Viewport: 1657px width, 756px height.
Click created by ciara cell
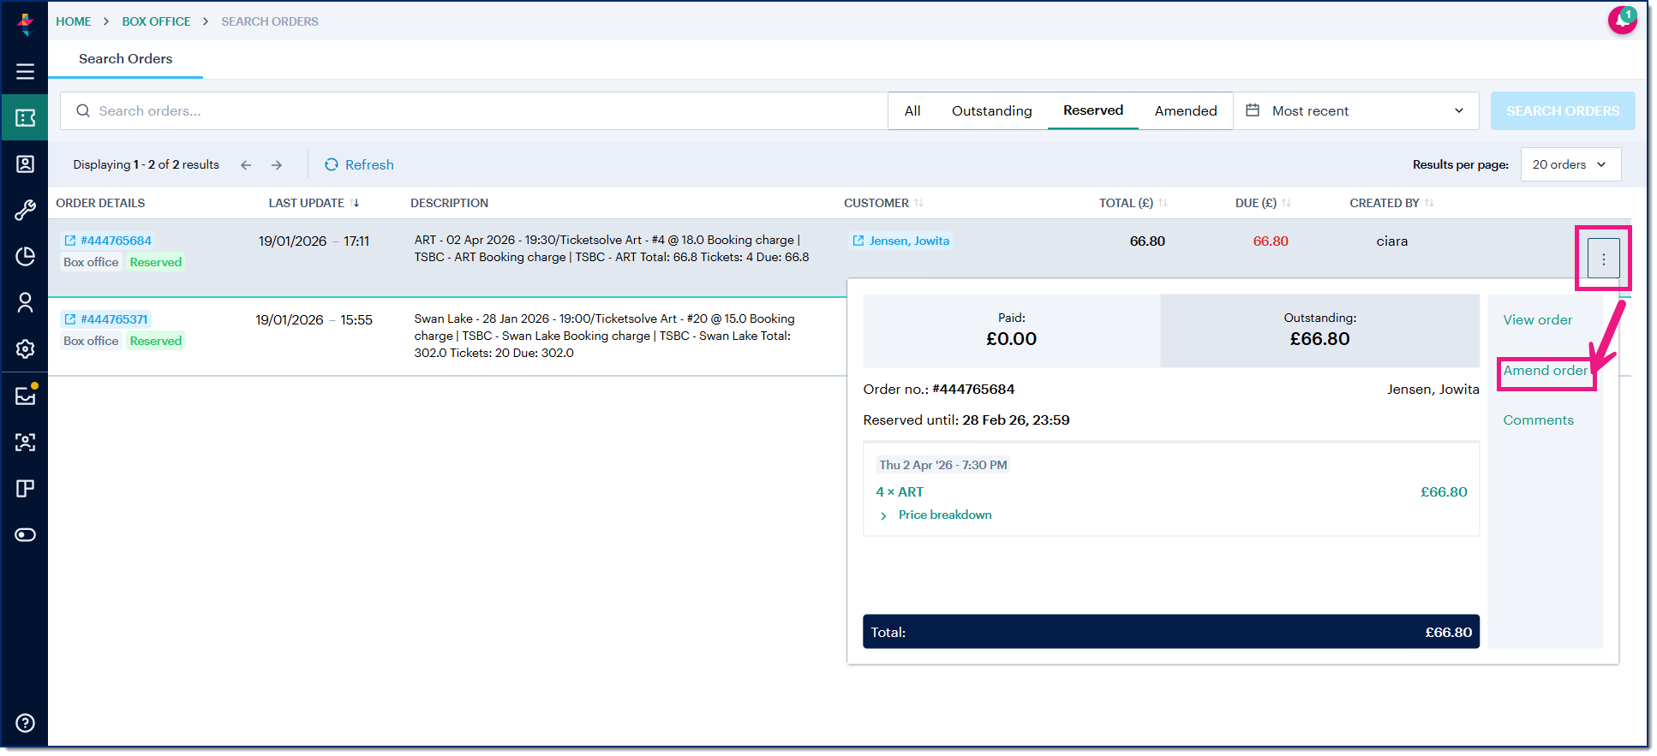pyautogui.click(x=1391, y=241)
